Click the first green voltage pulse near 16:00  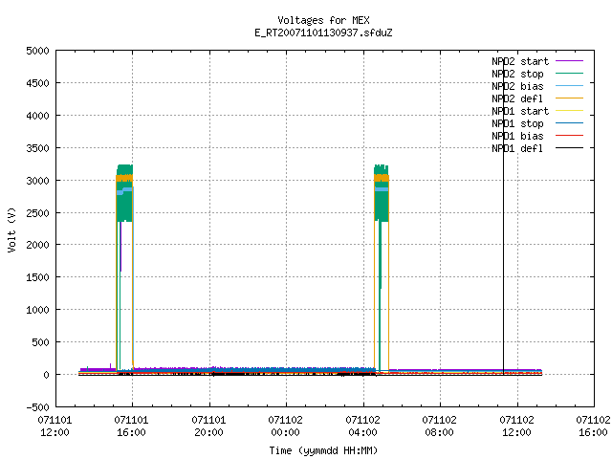coord(125,193)
